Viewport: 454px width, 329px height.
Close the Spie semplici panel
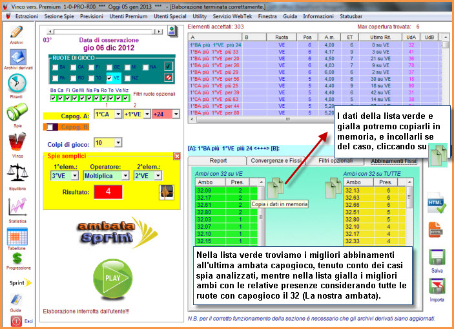177,156
